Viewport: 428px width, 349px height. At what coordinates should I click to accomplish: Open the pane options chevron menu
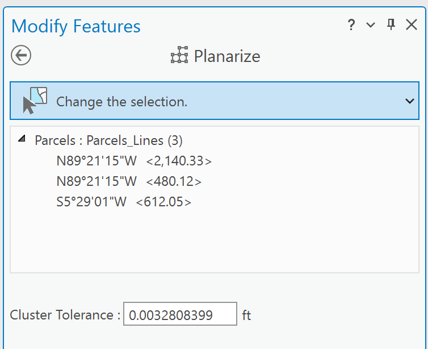[x=371, y=25]
